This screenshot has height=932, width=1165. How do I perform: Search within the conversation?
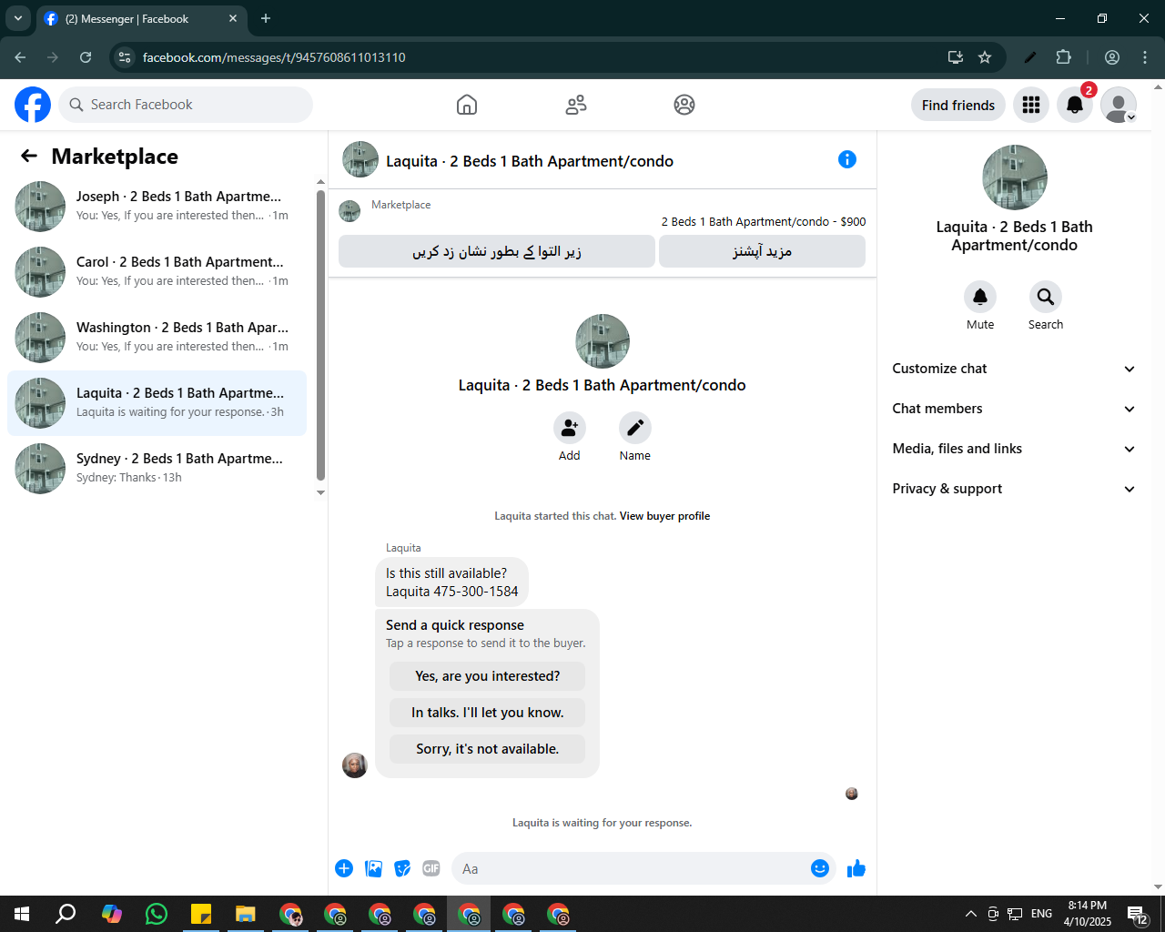point(1046,297)
